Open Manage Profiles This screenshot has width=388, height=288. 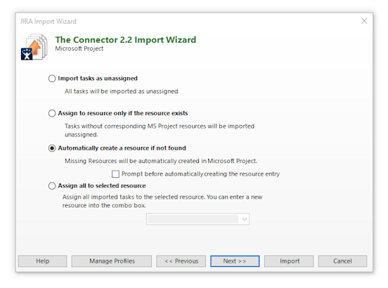(x=112, y=261)
